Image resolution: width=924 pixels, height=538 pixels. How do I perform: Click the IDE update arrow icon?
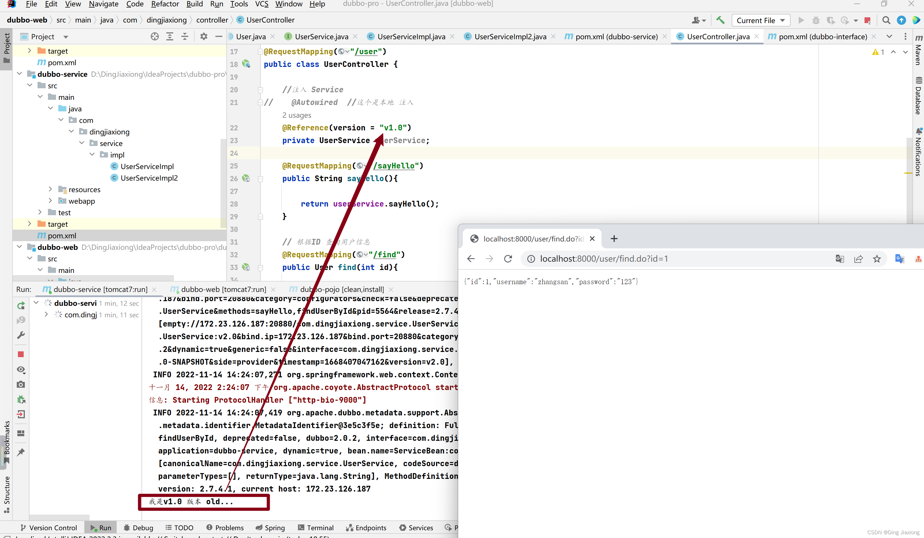[901, 20]
